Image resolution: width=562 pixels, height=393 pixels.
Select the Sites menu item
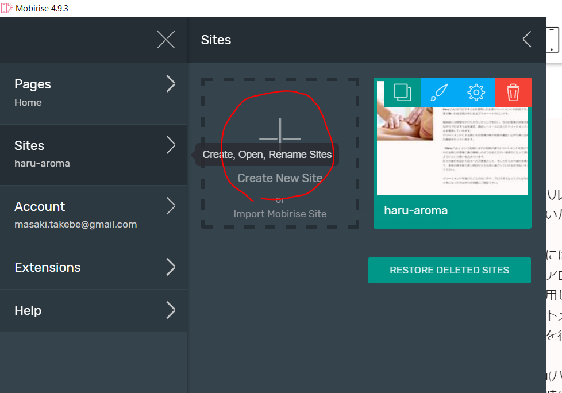coord(94,155)
